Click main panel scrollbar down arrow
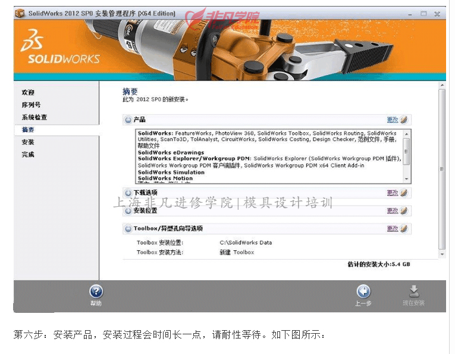The image size is (455, 354). pos(442,254)
